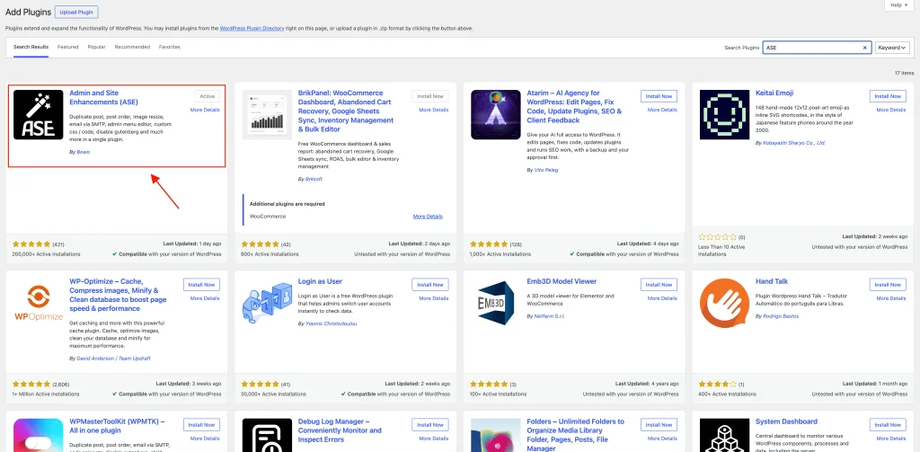Install the Folders plugin now
Screen dimensions: 920x452
click(659, 424)
